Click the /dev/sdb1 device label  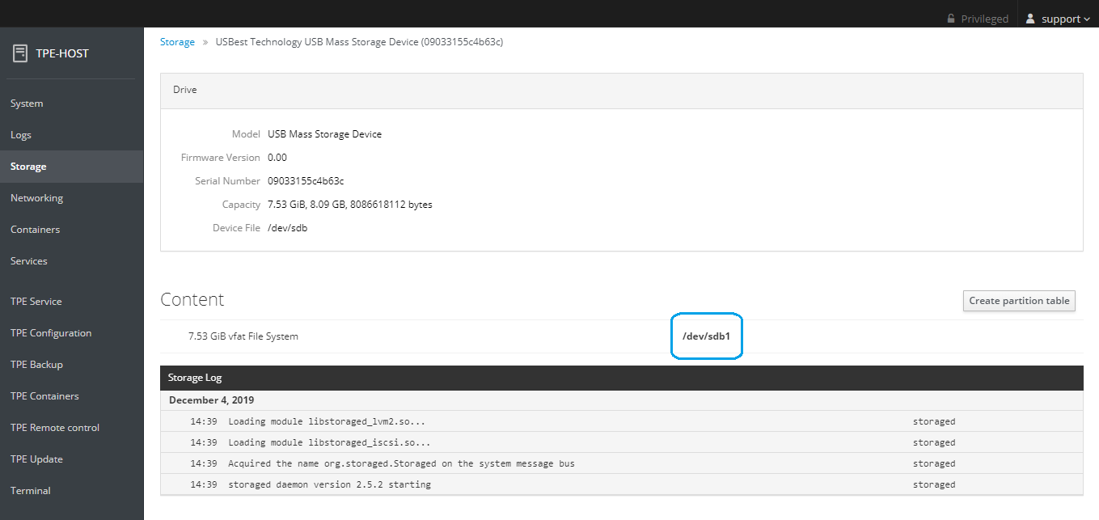tap(706, 336)
